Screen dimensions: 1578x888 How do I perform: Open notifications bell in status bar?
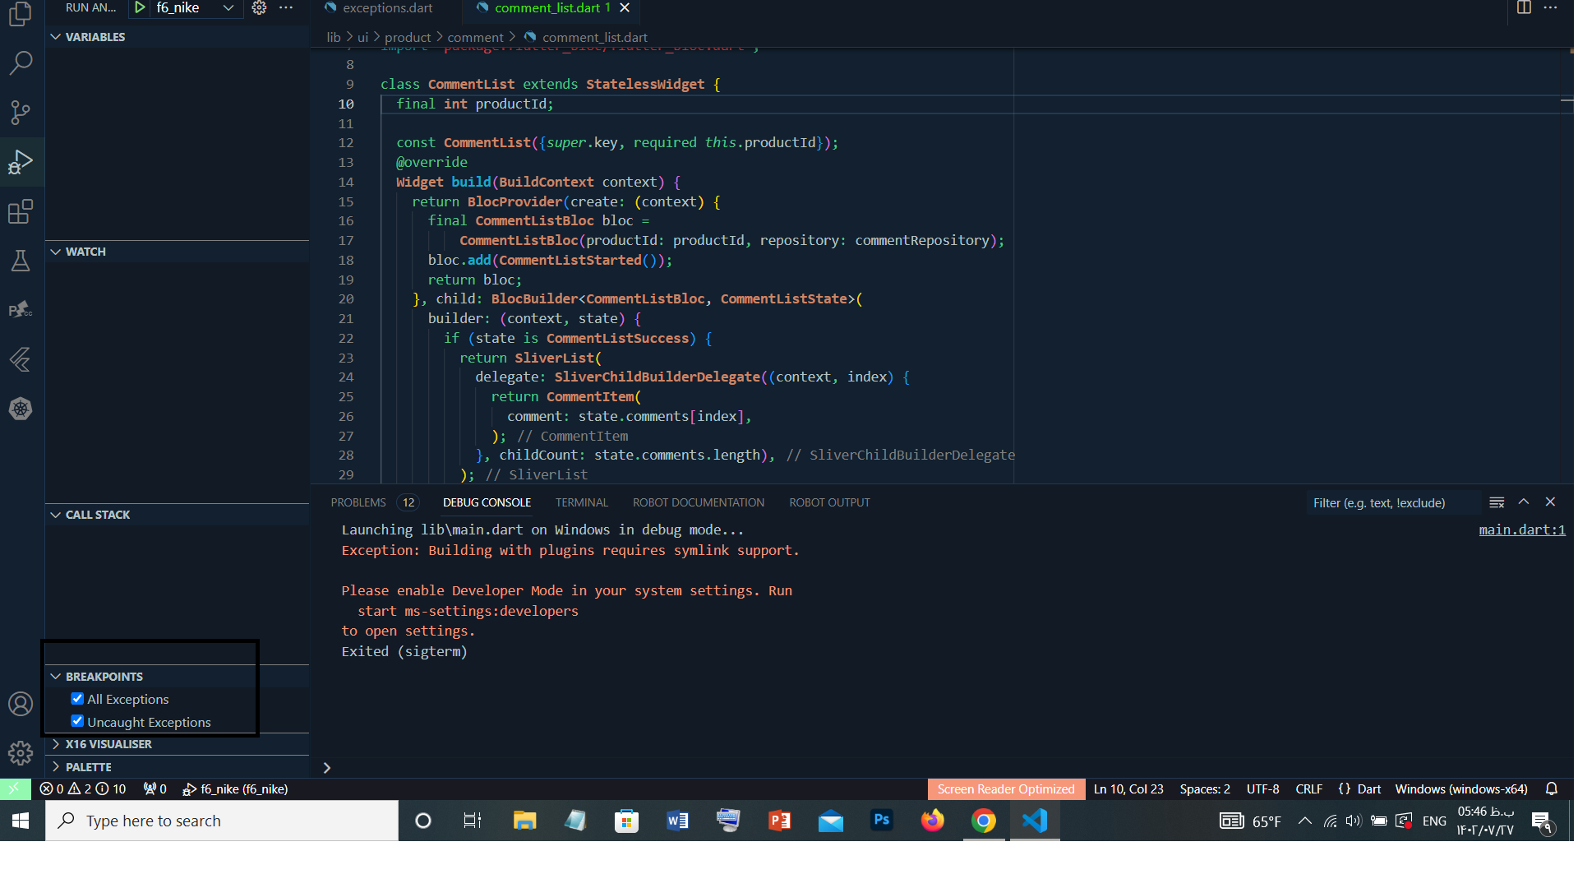[x=1552, y=789]
